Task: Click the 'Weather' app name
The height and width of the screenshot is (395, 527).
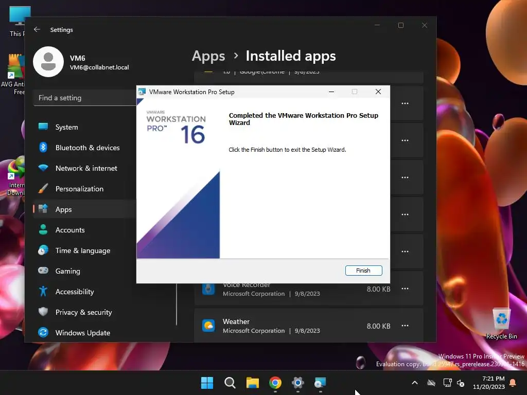Action: coord(236,321)
